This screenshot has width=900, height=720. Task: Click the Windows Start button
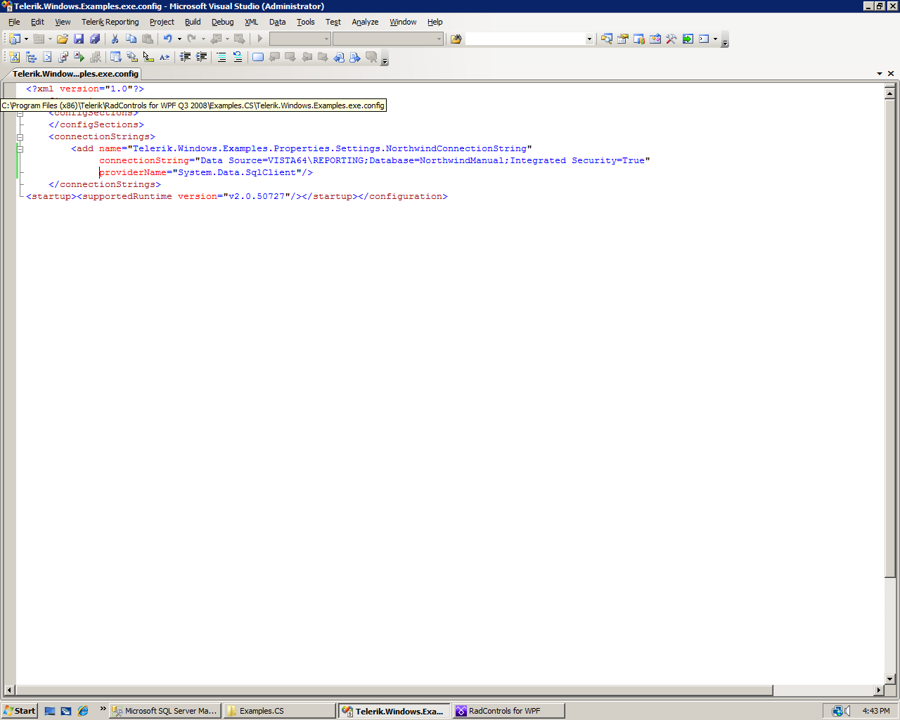click(x=19, y=711)
